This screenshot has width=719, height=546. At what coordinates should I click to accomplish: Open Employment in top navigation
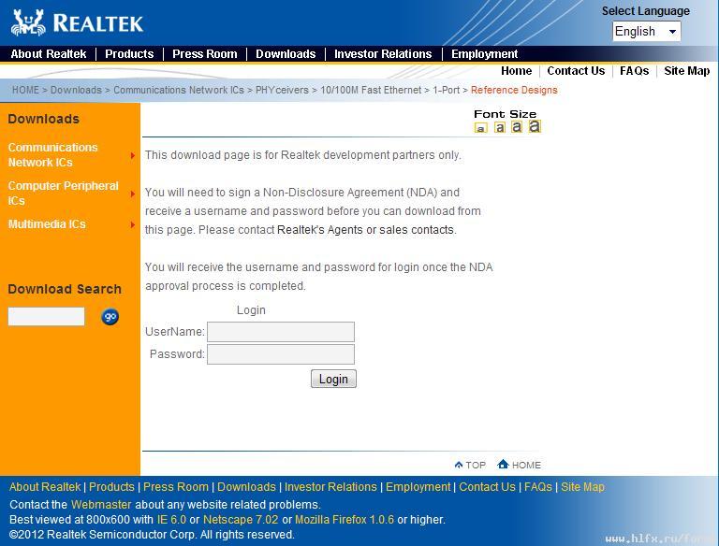[x=484, y=54]
